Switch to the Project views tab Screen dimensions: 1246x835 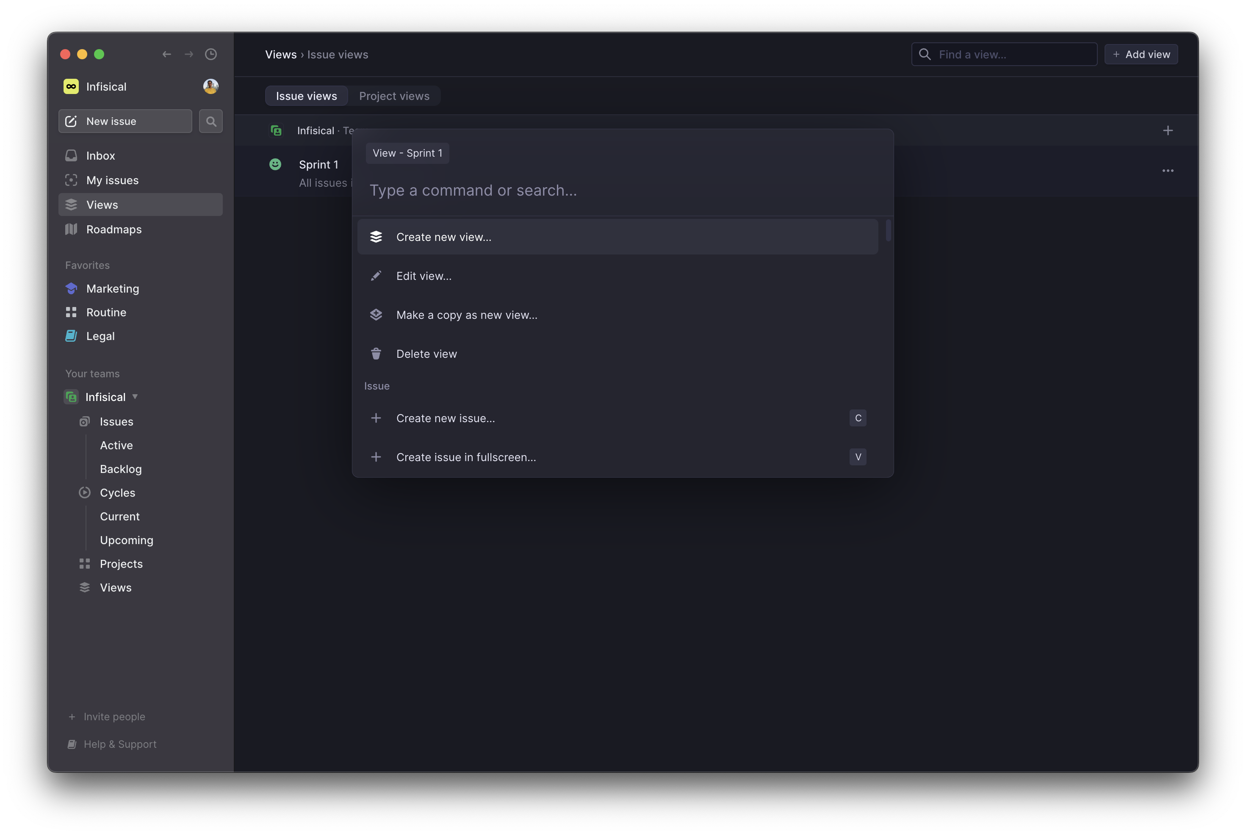coord(394,96)
